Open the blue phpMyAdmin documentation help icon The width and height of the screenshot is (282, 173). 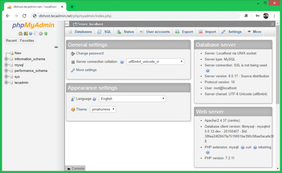pos(31,34)
